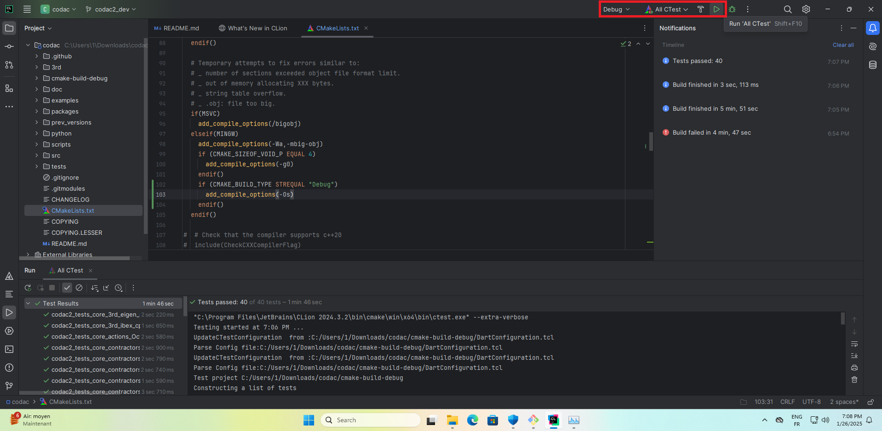Rerun tests using the rerun icon
The width and height of the screenshot is (882, 431).
(28, 288)
